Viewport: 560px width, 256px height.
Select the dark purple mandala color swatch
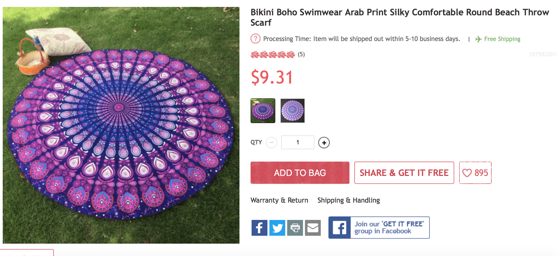point(263,111)
